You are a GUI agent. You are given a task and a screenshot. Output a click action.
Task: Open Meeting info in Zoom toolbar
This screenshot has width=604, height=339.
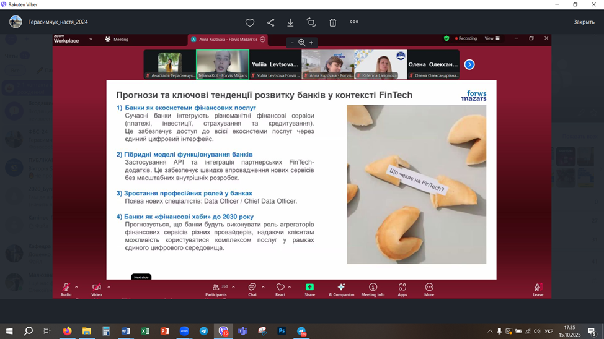[373, 289]
